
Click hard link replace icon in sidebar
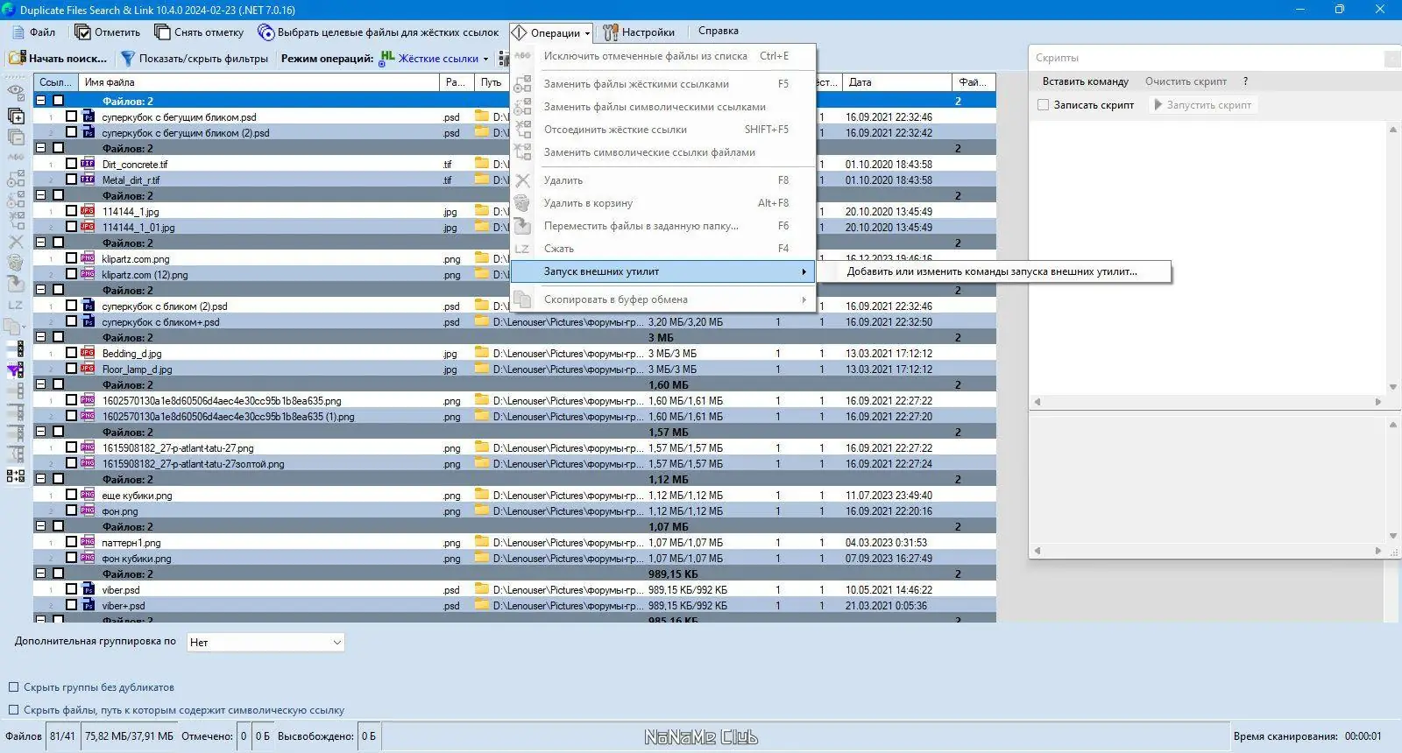[x=16, y=179]
